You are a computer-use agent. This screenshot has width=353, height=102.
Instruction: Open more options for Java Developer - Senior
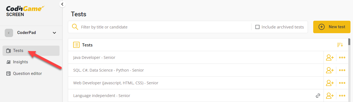click(x=342, y=57)
